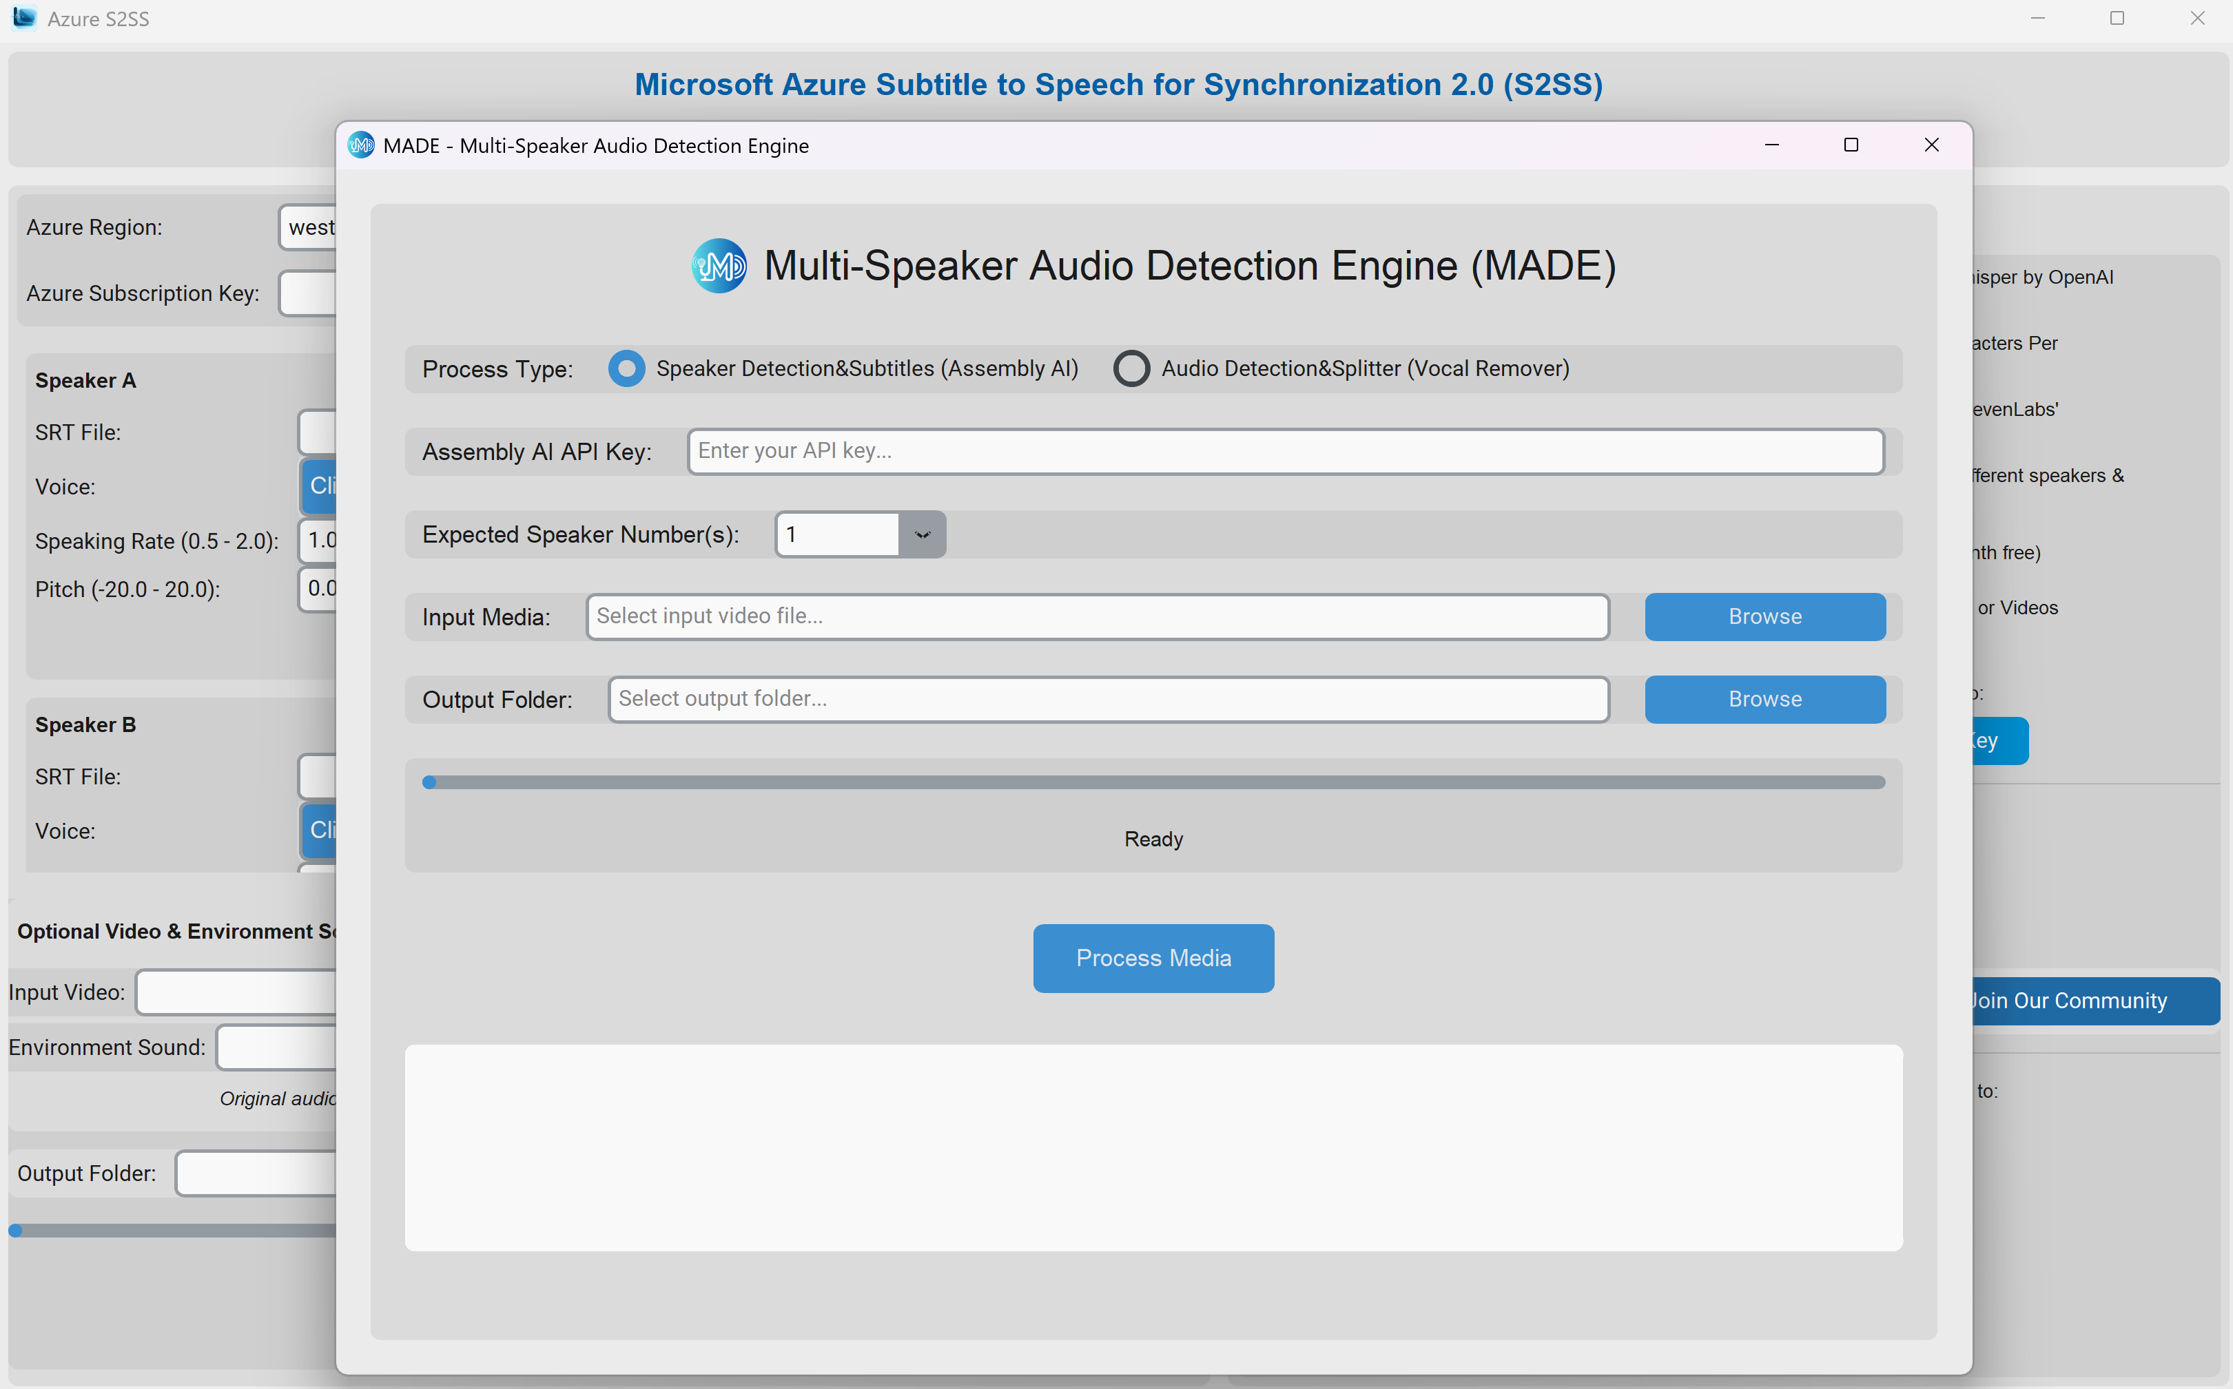Click the Assembly AI API Key field
2233x1389 pixels.
coord(1285,451)
